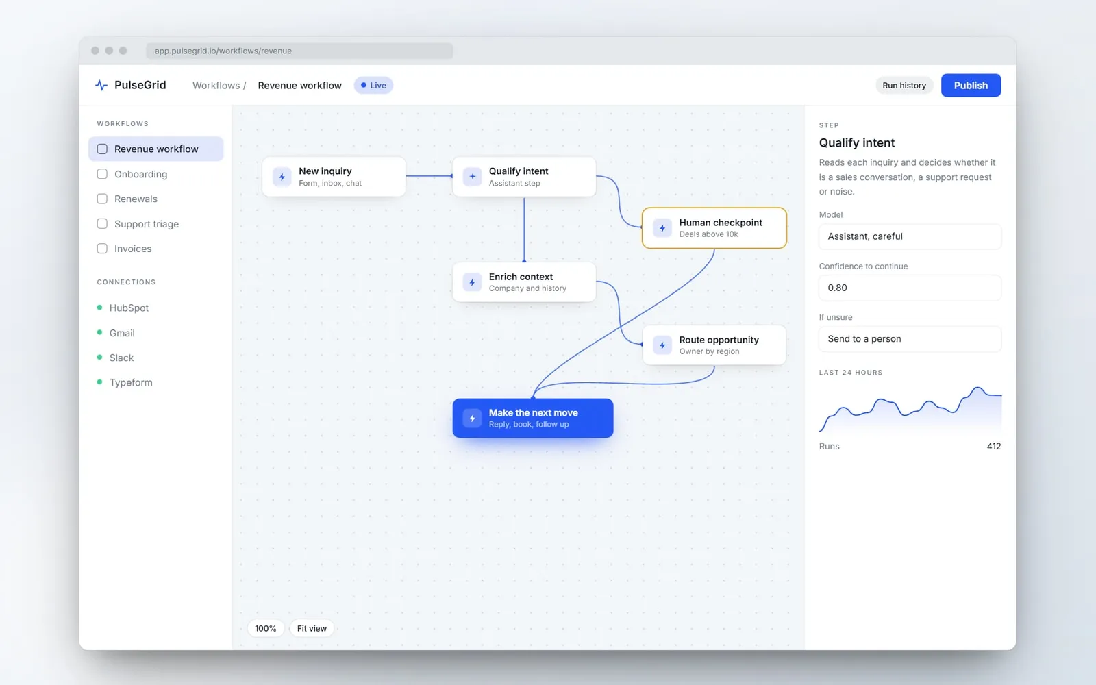Image resolution: width=1096 pixels, height=685 pixels.
Task: Open the Invoices workflow in sidebar
Action: [155, 249]
